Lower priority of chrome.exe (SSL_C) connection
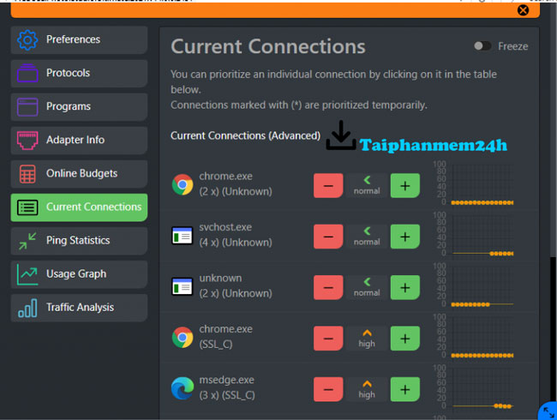Screen dimensions: 557x420 click(x=328, y=339)
